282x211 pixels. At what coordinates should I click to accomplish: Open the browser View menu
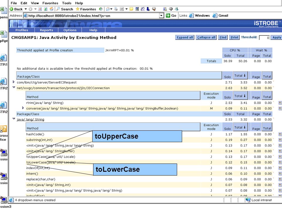click(x=35, y=3)
